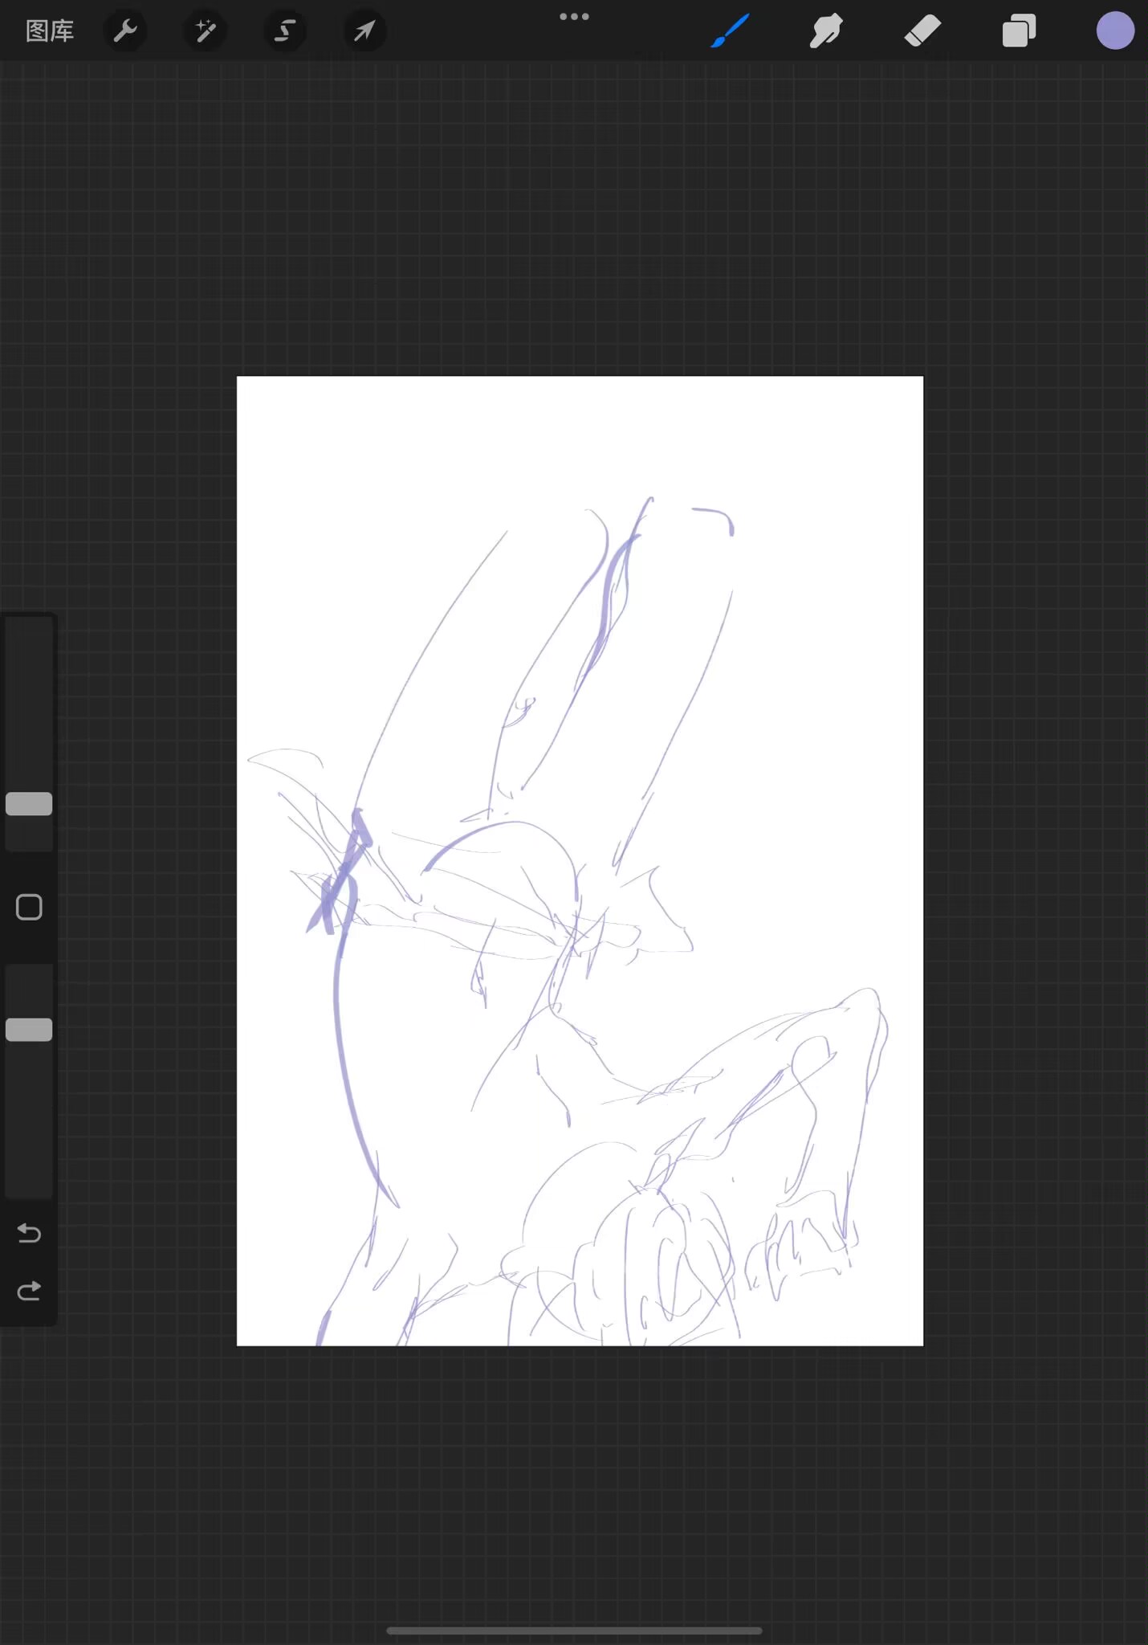Open the Adjustments magic wand menu

[206, 31]
